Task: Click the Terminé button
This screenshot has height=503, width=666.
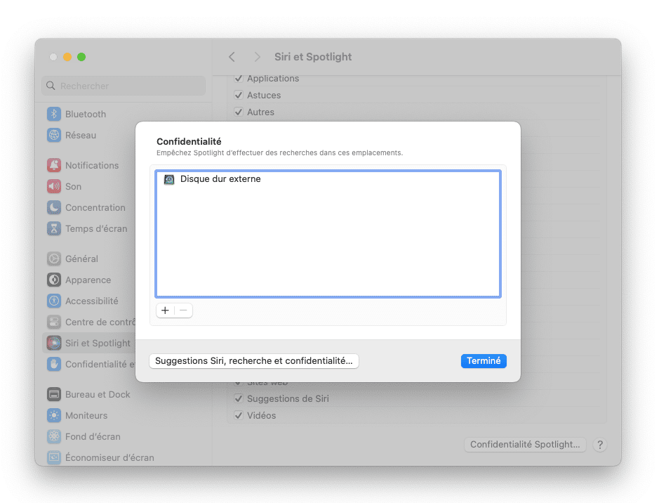Action: [x=484, y=361]
